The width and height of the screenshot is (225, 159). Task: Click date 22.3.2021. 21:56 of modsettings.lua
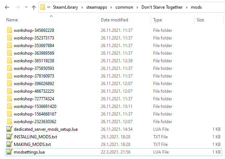point(115,152)
